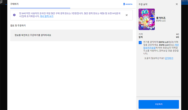Select the 구매하기 tab
The width and height of the screenshot is (188, 110).
click(x=14, y=4)
